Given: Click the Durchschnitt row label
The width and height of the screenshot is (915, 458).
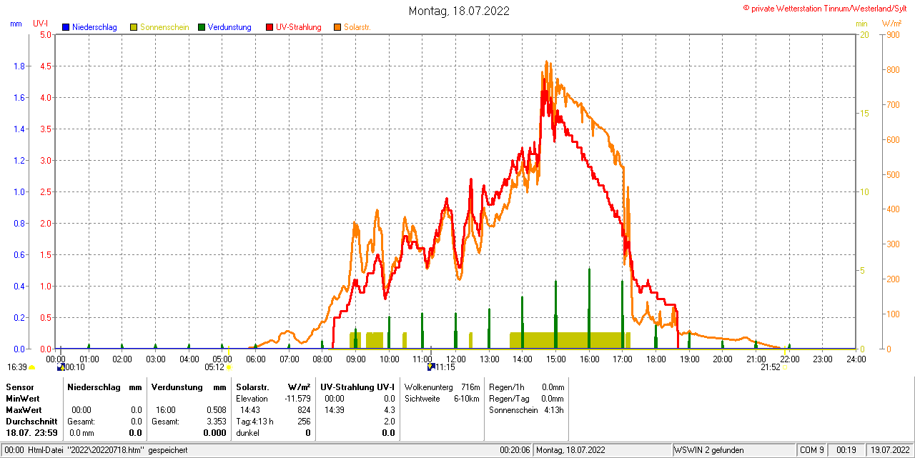Looking at the screenshot, I should (x=31, y=422).
